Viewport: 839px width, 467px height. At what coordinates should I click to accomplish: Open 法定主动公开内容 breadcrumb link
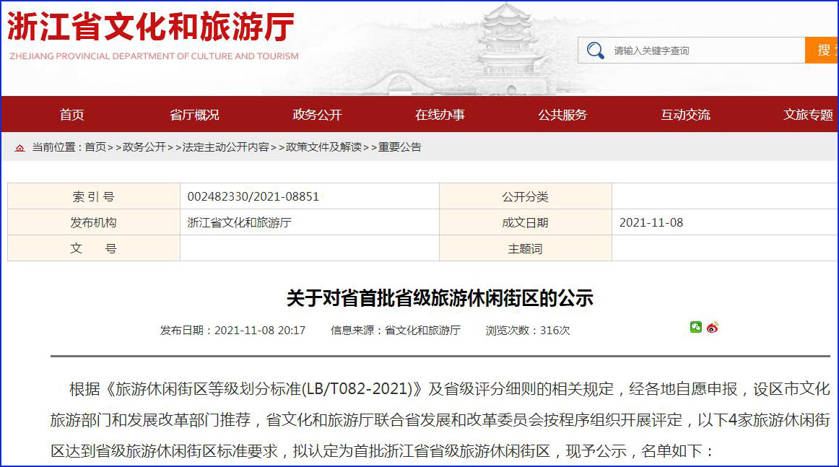[225, 147]
